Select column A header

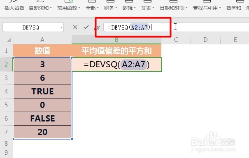click(x=42, y=40)
